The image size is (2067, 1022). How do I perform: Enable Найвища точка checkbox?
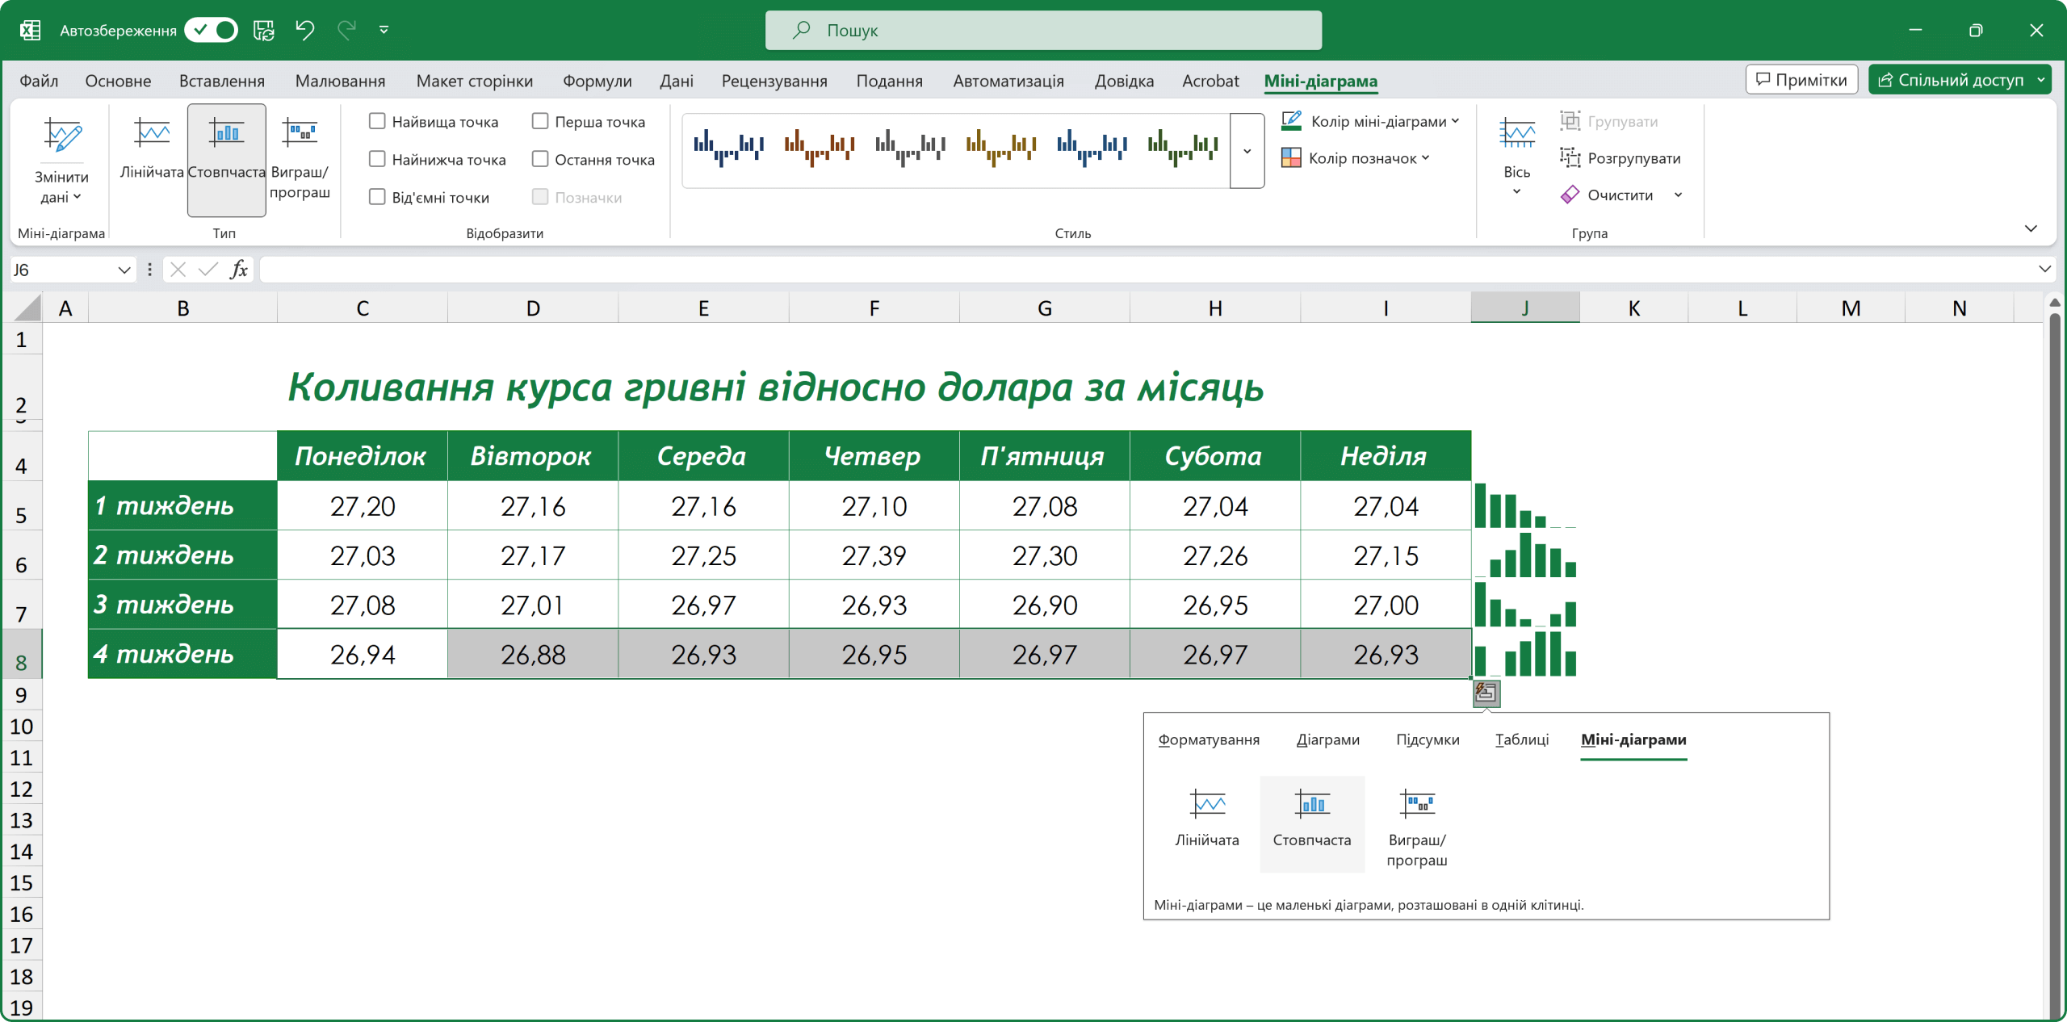pyautogui.click(x=377, y=121)
